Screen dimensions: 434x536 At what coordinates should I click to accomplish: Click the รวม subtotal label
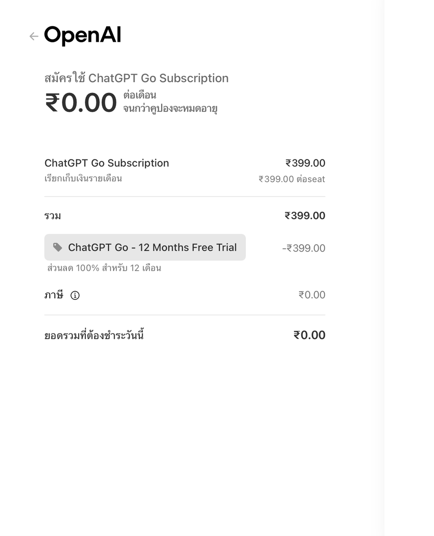pos(53,216)
